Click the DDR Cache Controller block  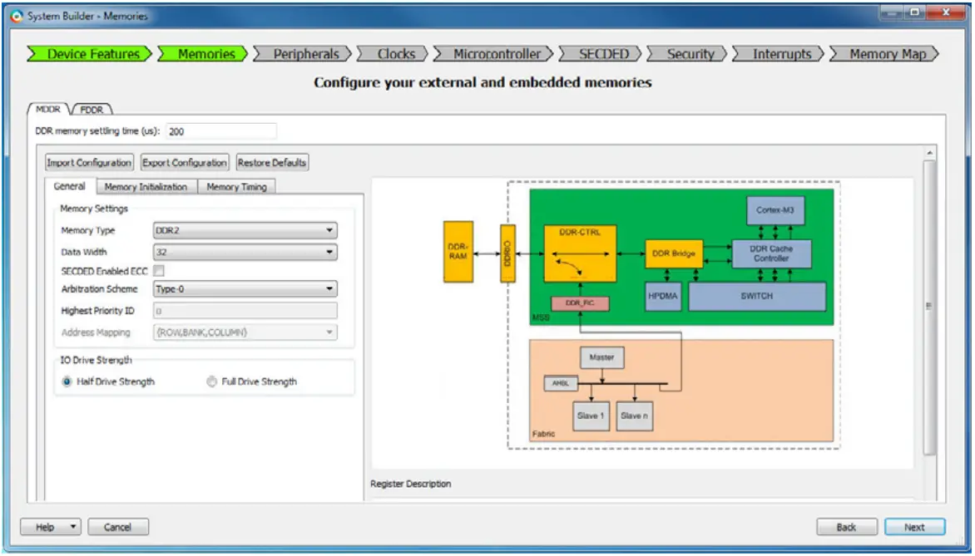tap(770, 252)
